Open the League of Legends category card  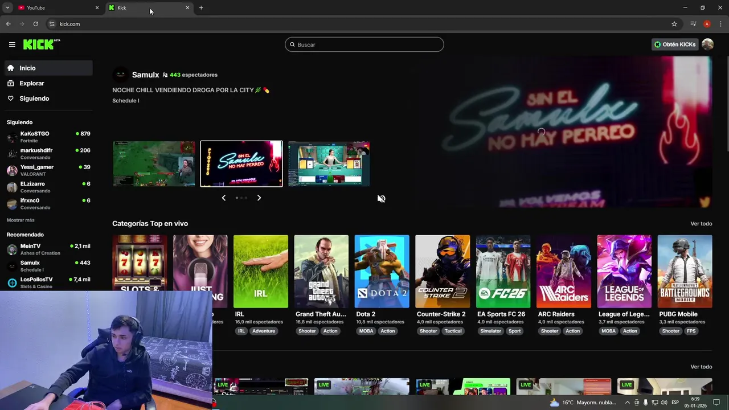(624, 272)
